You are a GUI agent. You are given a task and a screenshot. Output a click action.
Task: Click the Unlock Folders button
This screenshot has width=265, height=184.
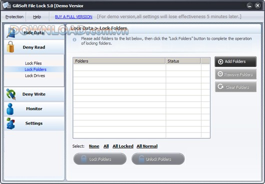(x=158, y=159)
